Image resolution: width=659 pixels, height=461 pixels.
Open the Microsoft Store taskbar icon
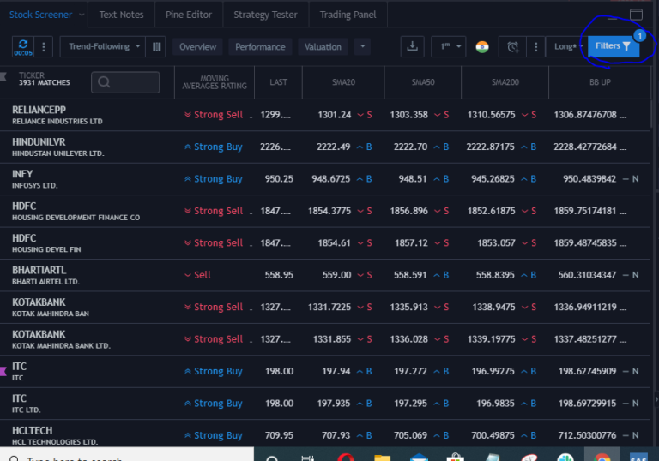tap(455, 457)
